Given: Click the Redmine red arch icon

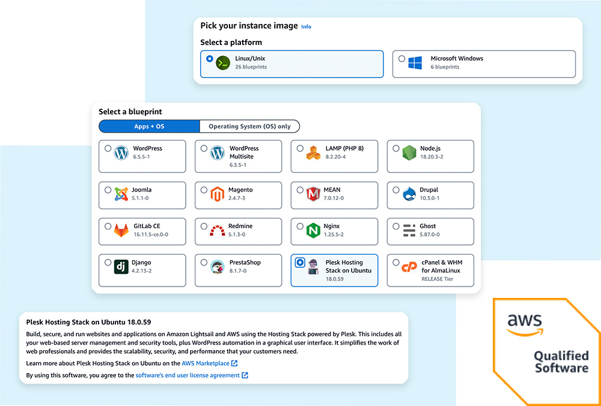Looking at the screenshot, I should (218, 231).
